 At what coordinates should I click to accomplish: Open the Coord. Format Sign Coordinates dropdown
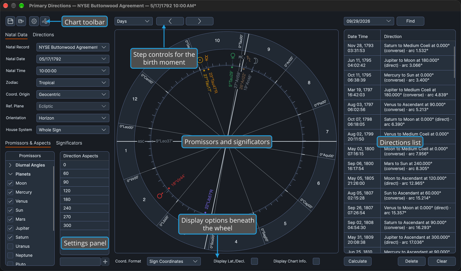point(174,261)
